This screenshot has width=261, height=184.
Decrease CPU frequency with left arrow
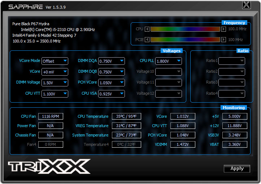point(147,29)
